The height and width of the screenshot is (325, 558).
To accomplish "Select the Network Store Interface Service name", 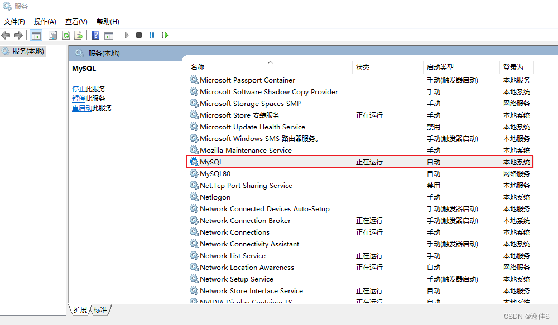I will point(251,291).
